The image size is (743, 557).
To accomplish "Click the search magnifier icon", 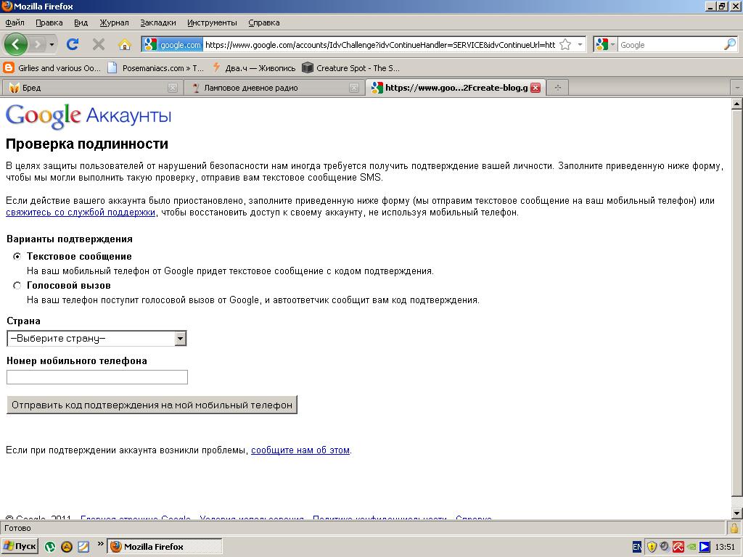I will (x=730, y=44).
